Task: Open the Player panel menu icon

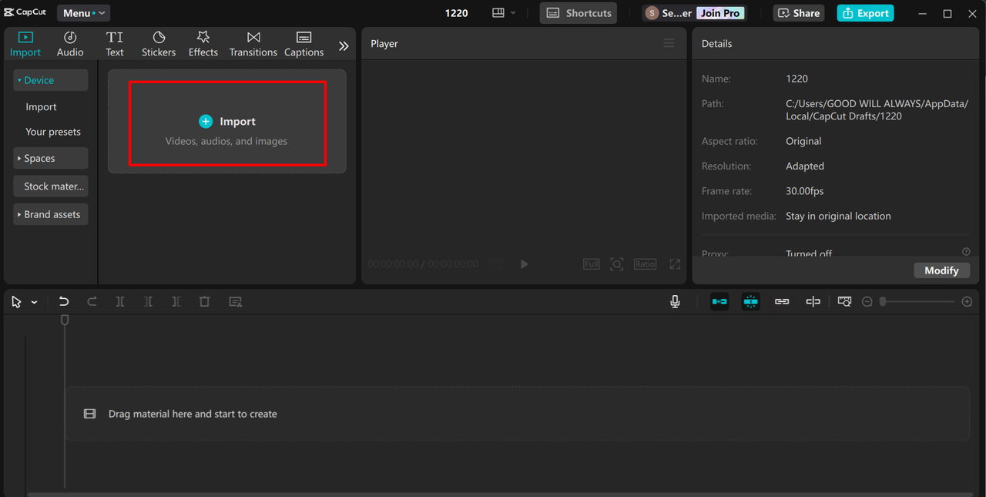Action: pos(669,43)
